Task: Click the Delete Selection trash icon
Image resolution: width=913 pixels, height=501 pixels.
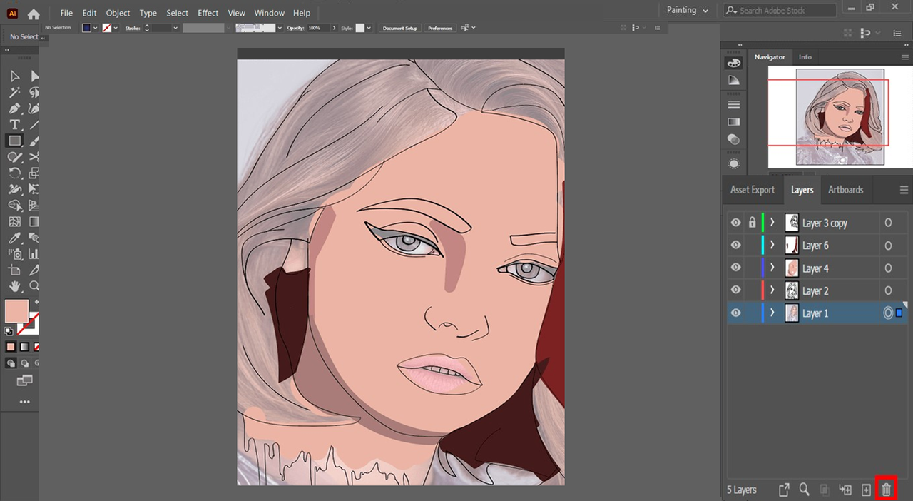Action: click(886, 490)
